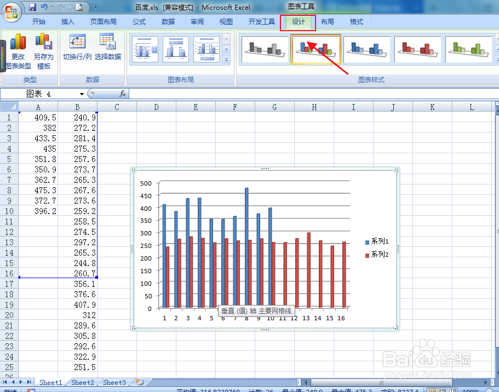Choose the blue-red-green colorful chart style
The width and height of the screenshot is (499, 392).
[x=316, y=49]
